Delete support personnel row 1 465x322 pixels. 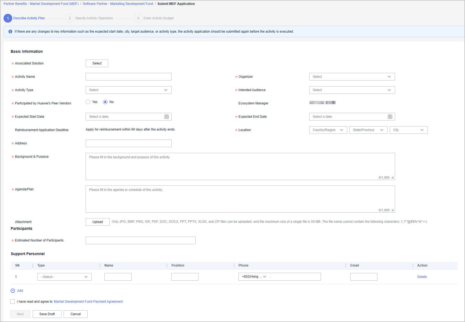click(x=422, y=277)
